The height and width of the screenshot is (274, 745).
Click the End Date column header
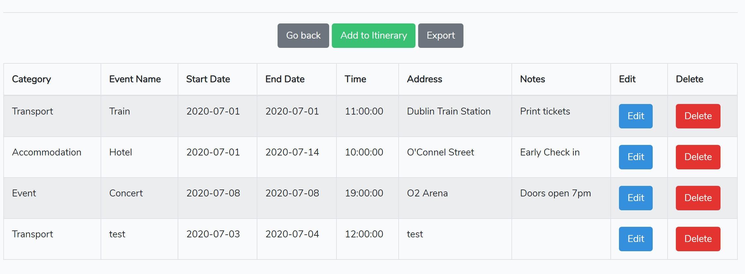point(285,79)
